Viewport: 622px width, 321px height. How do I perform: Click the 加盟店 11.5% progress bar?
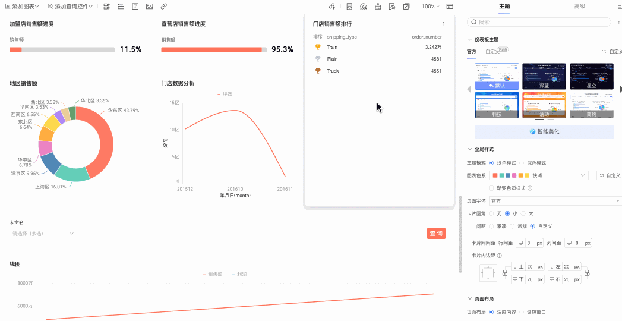pyautogui.click(x=62, y=49)
